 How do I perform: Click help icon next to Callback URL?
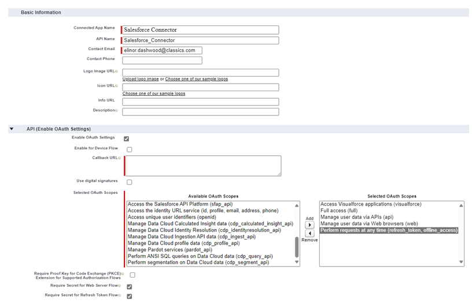pyautogui.click(x=120, y=158)
